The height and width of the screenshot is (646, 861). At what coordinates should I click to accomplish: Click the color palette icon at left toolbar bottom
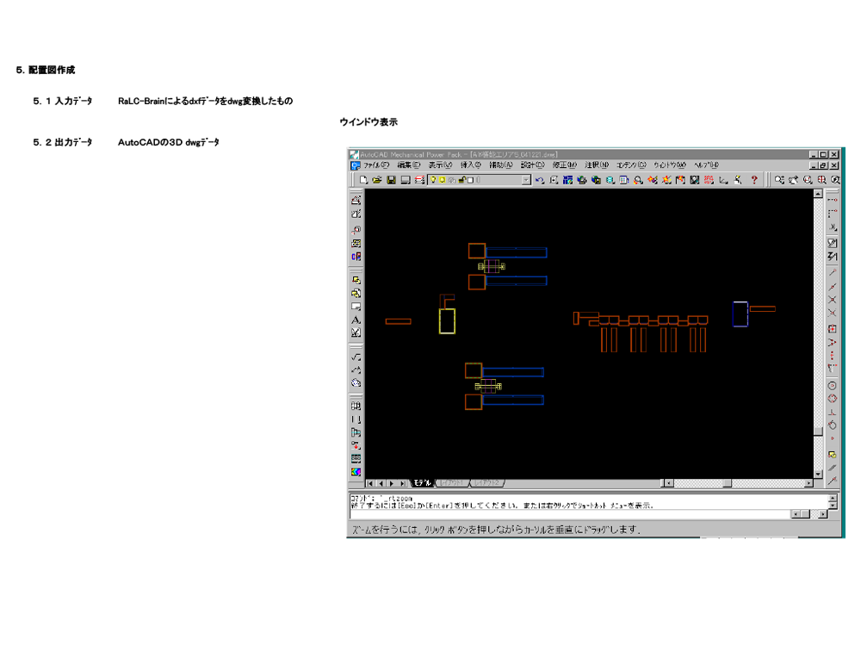[356, 472]
